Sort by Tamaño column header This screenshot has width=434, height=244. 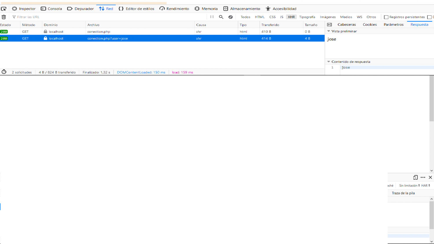(x=314, y=25)
